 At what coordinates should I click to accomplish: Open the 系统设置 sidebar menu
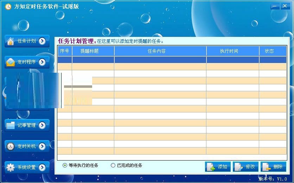[27, 167]
